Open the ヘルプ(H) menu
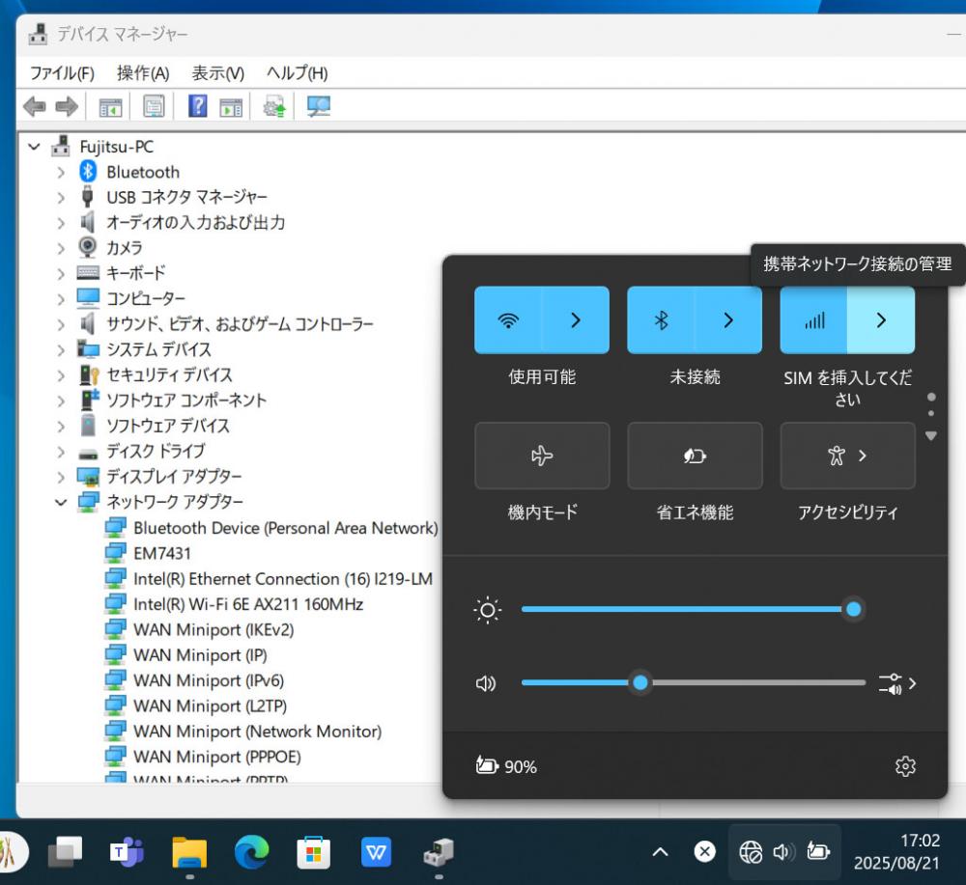Screen dimensions: 966x885 (x=297, y=73)
